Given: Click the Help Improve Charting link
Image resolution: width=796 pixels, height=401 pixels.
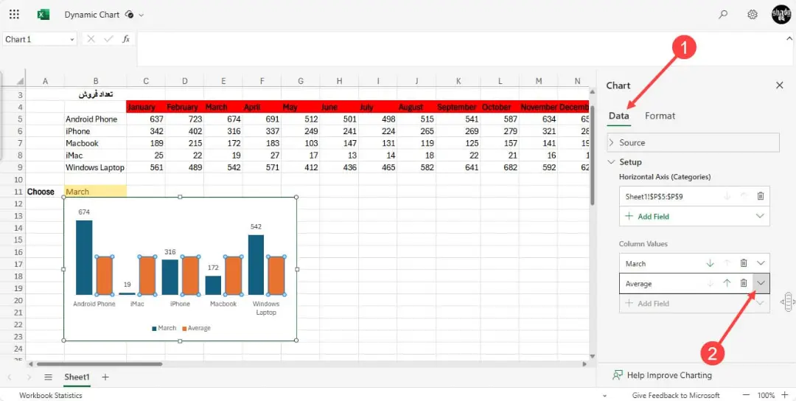Looking at the screenshot, I should click(669, 375).
